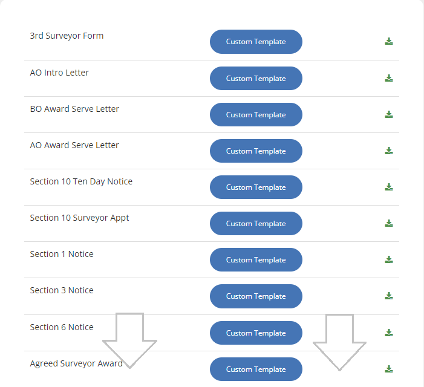Download the Section 10 Ten Day Notice
The width and height of the screenshot is (424, 387).
(x=389, y=187)
